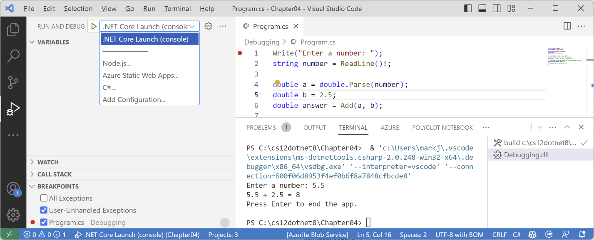
Task: Disable the Program.cs breakpoint checkbox
Action: (x=44, y=222)
